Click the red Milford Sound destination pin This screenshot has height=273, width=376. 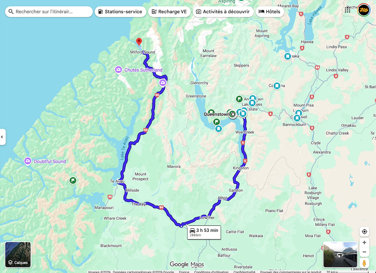[139, 42]
